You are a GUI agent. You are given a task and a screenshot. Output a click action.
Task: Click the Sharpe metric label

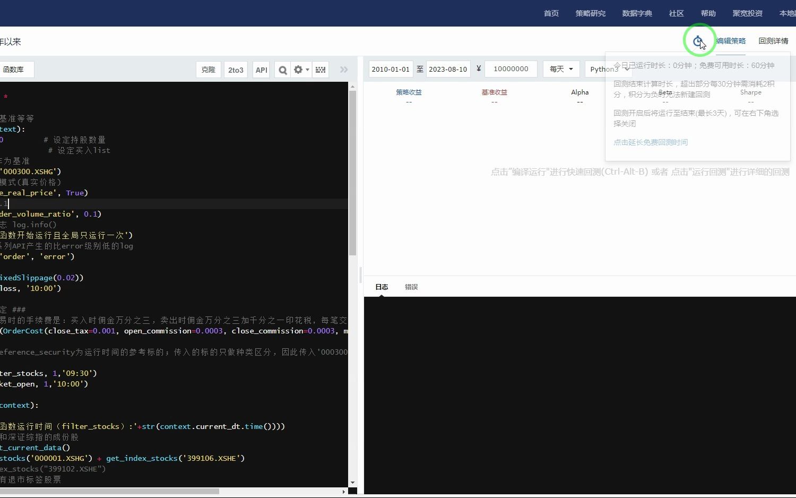pyautogui.click(x=750, y=92)
